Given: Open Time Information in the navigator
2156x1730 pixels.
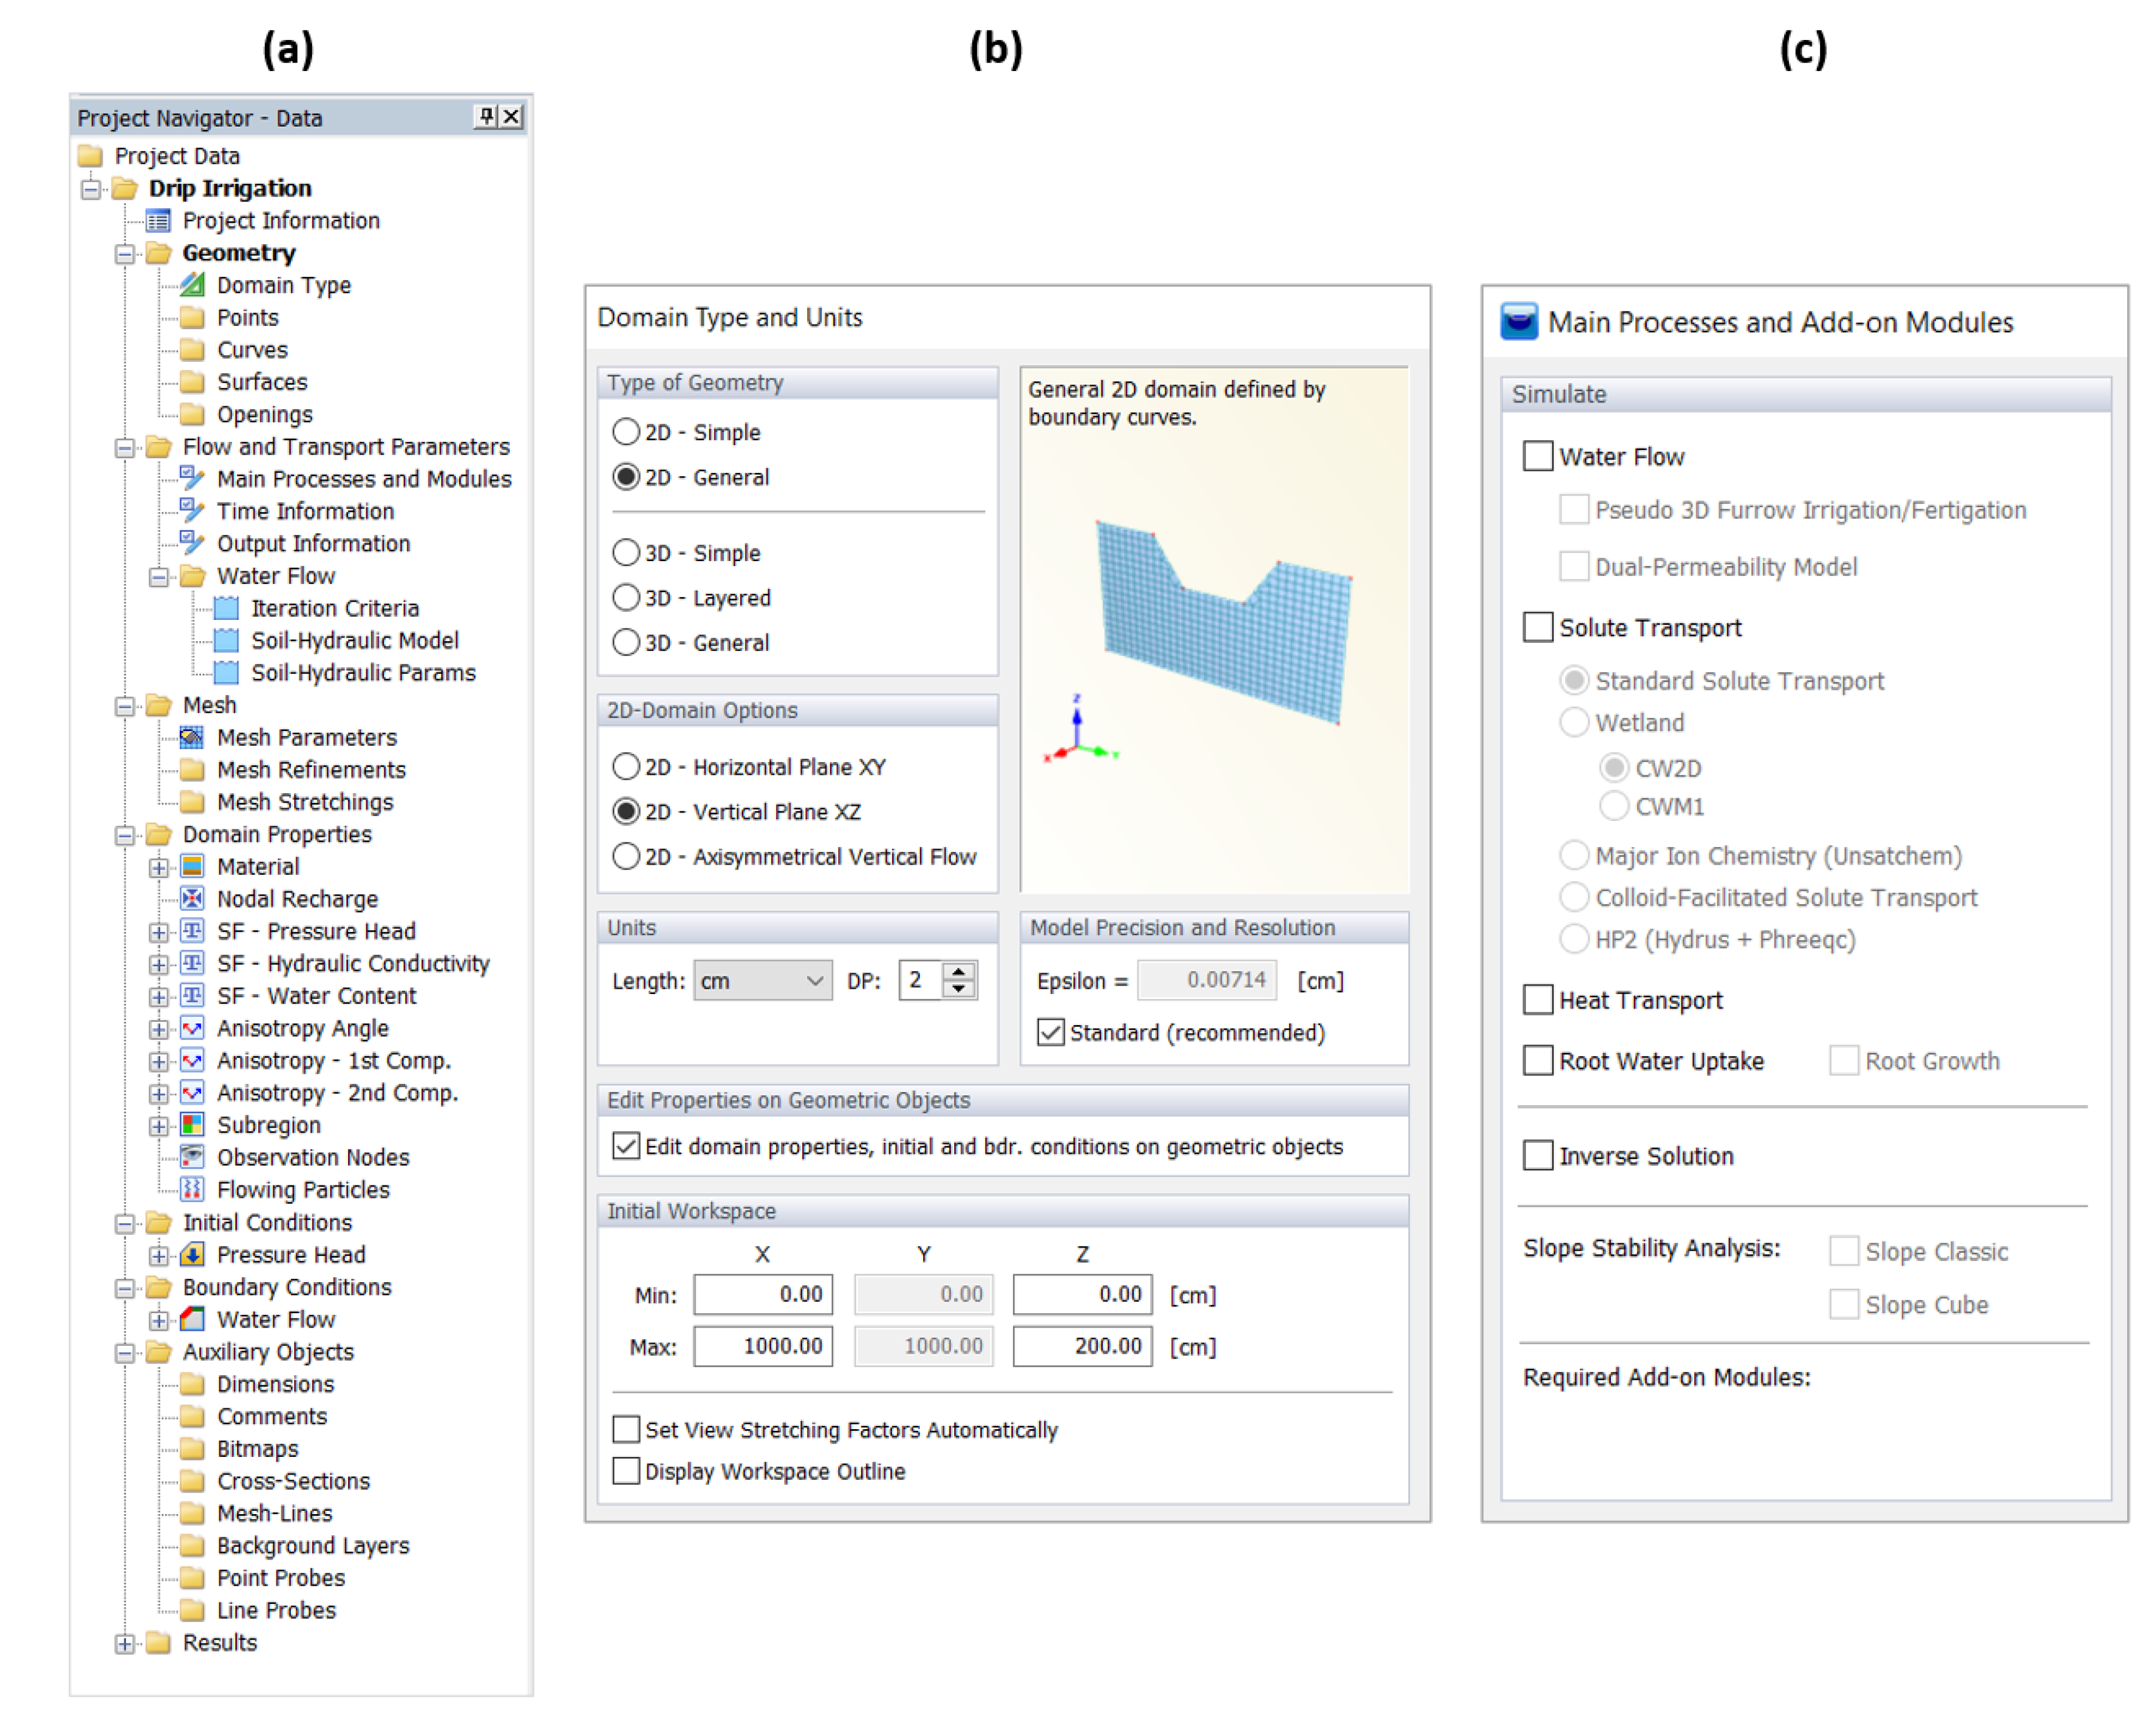Looking at the screenshot, I should point(305,512).
